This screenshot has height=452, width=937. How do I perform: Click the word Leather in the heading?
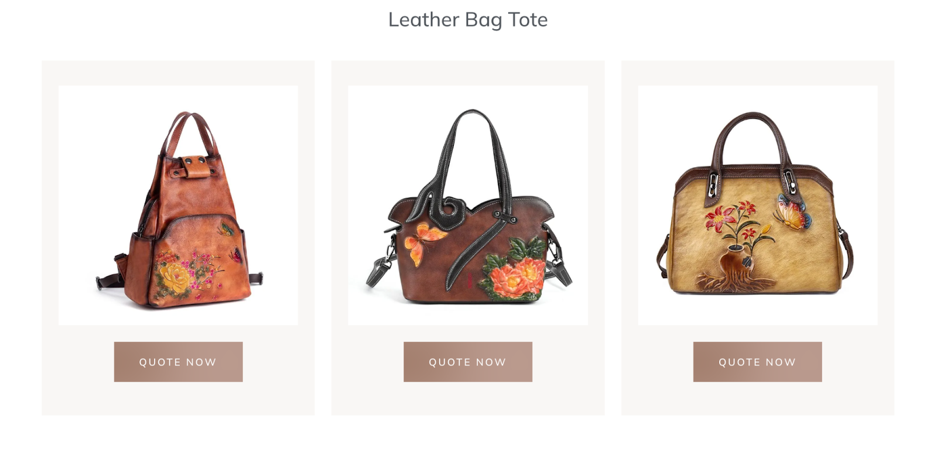coord(423,19)
